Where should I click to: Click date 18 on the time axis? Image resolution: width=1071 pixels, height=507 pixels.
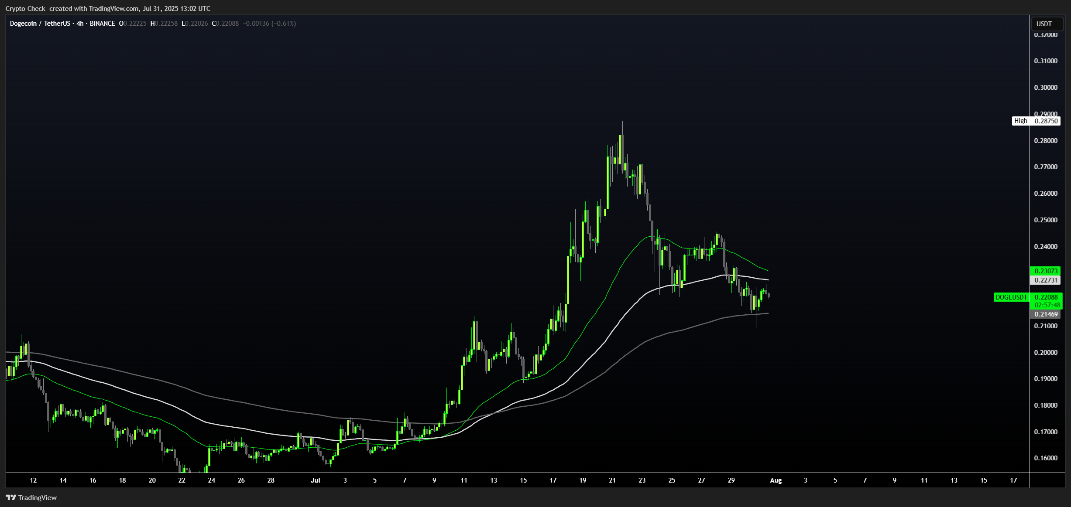122,480
